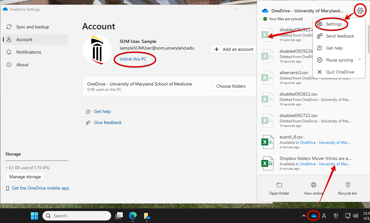Choose Quit OneDrive in the menu
This screenshot has height=223, width=370.
coord(340,72)
